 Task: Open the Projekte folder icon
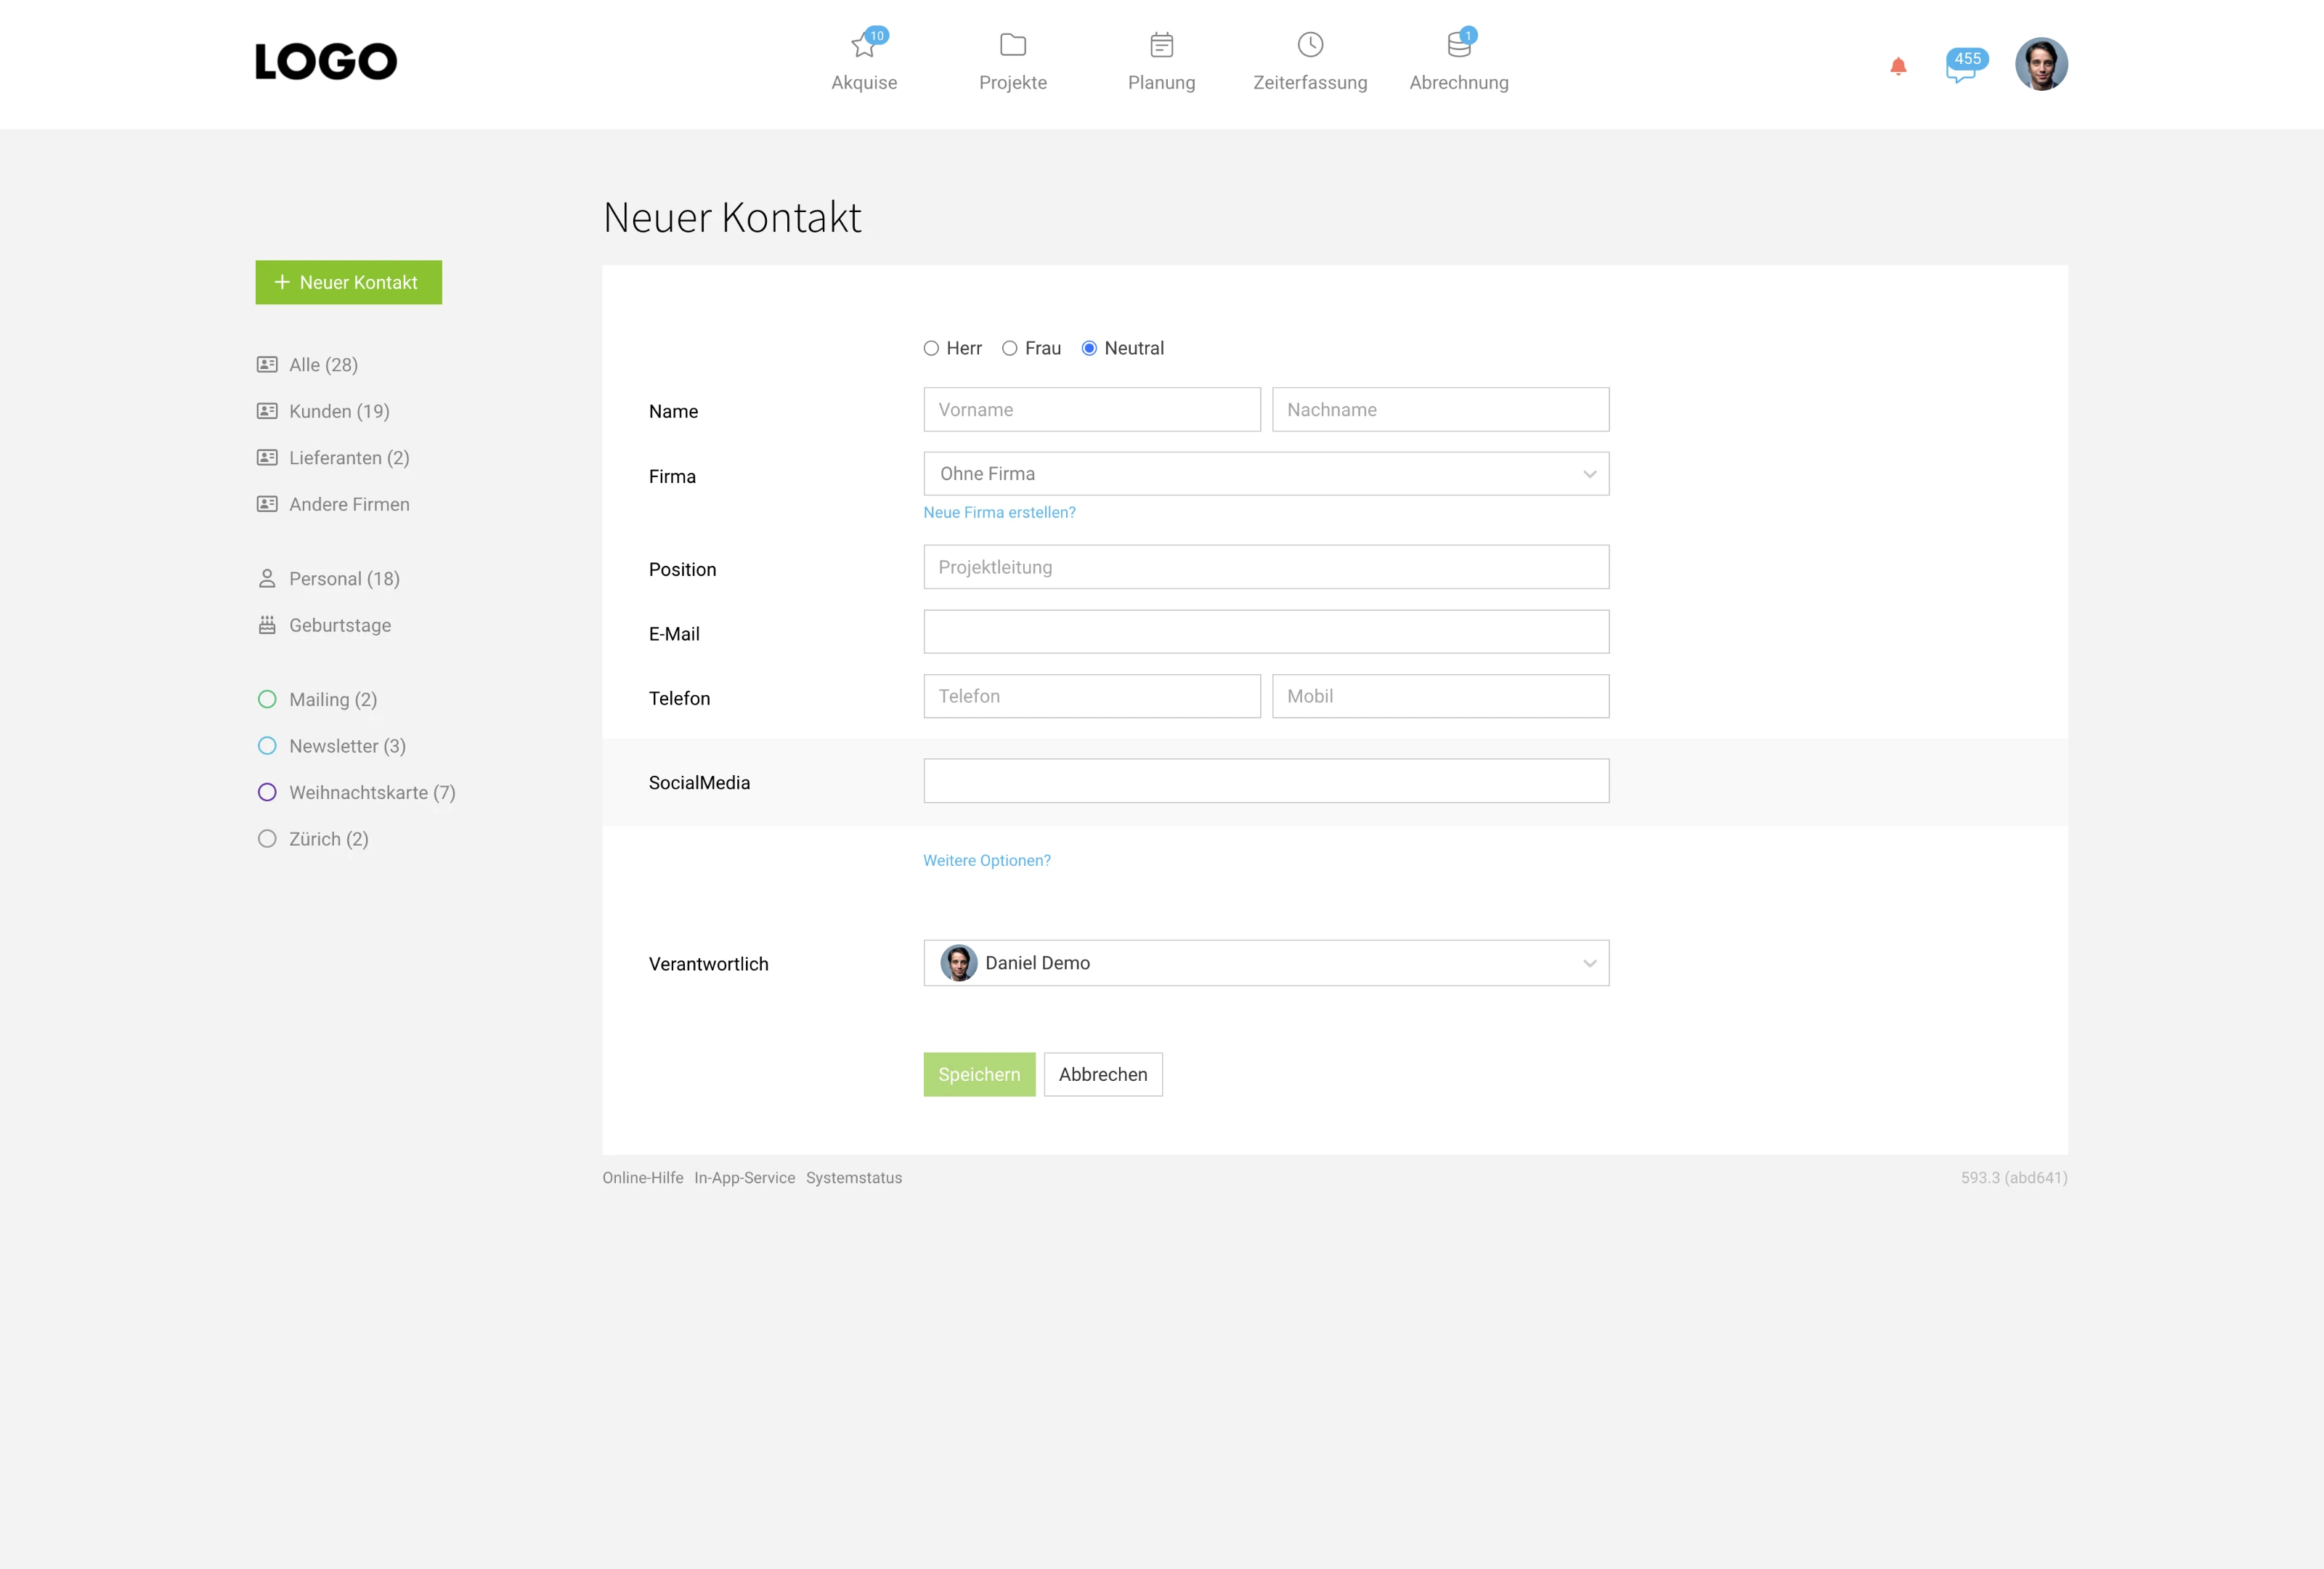tap(1012, 45)
